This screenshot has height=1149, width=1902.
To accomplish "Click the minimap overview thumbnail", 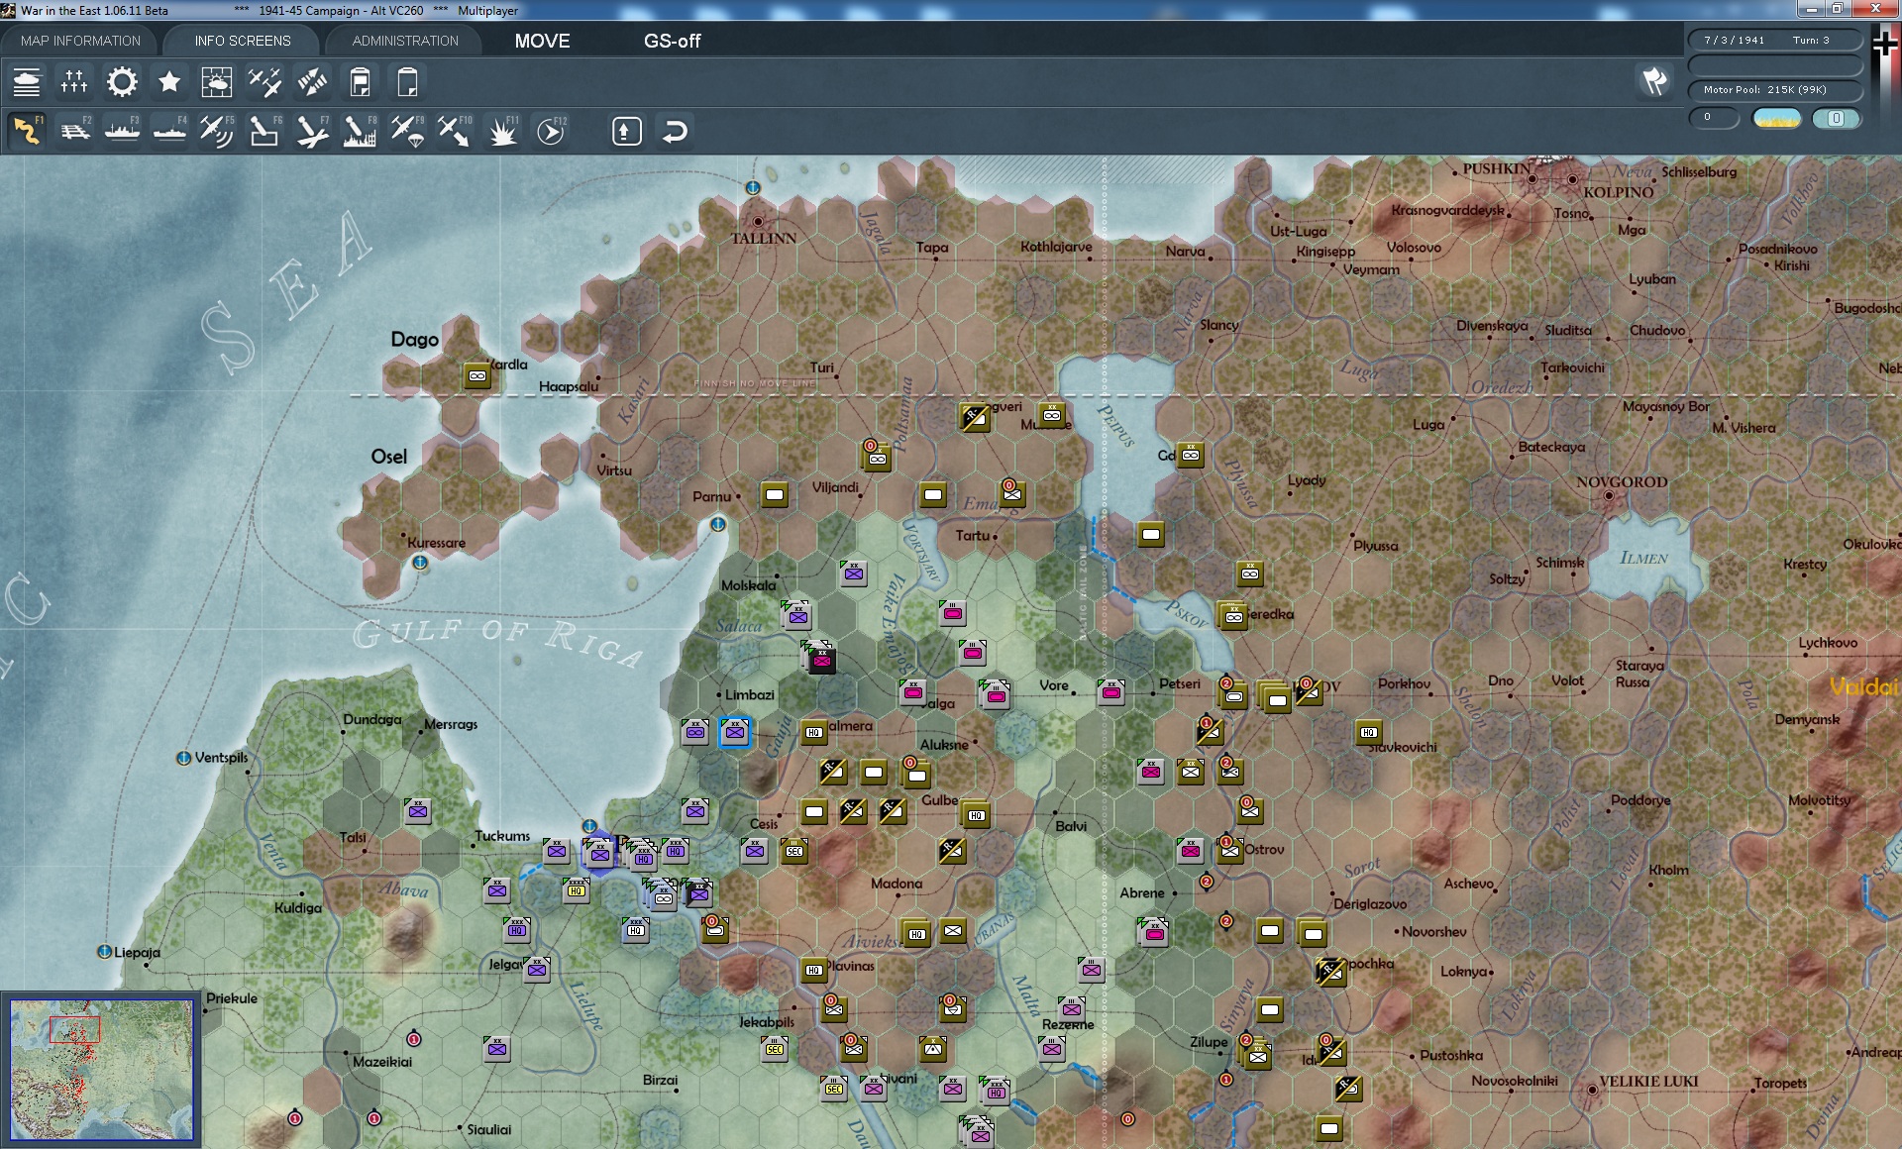I will [101, 1069].
